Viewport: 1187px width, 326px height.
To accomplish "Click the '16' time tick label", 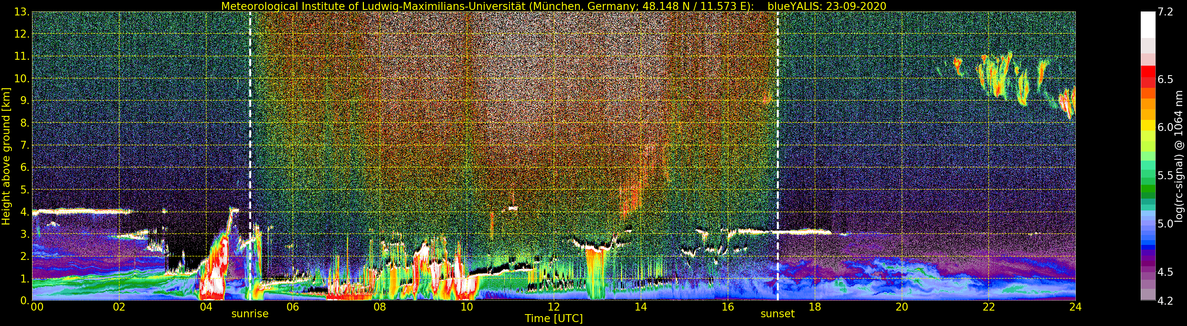I will coord(728,307).
